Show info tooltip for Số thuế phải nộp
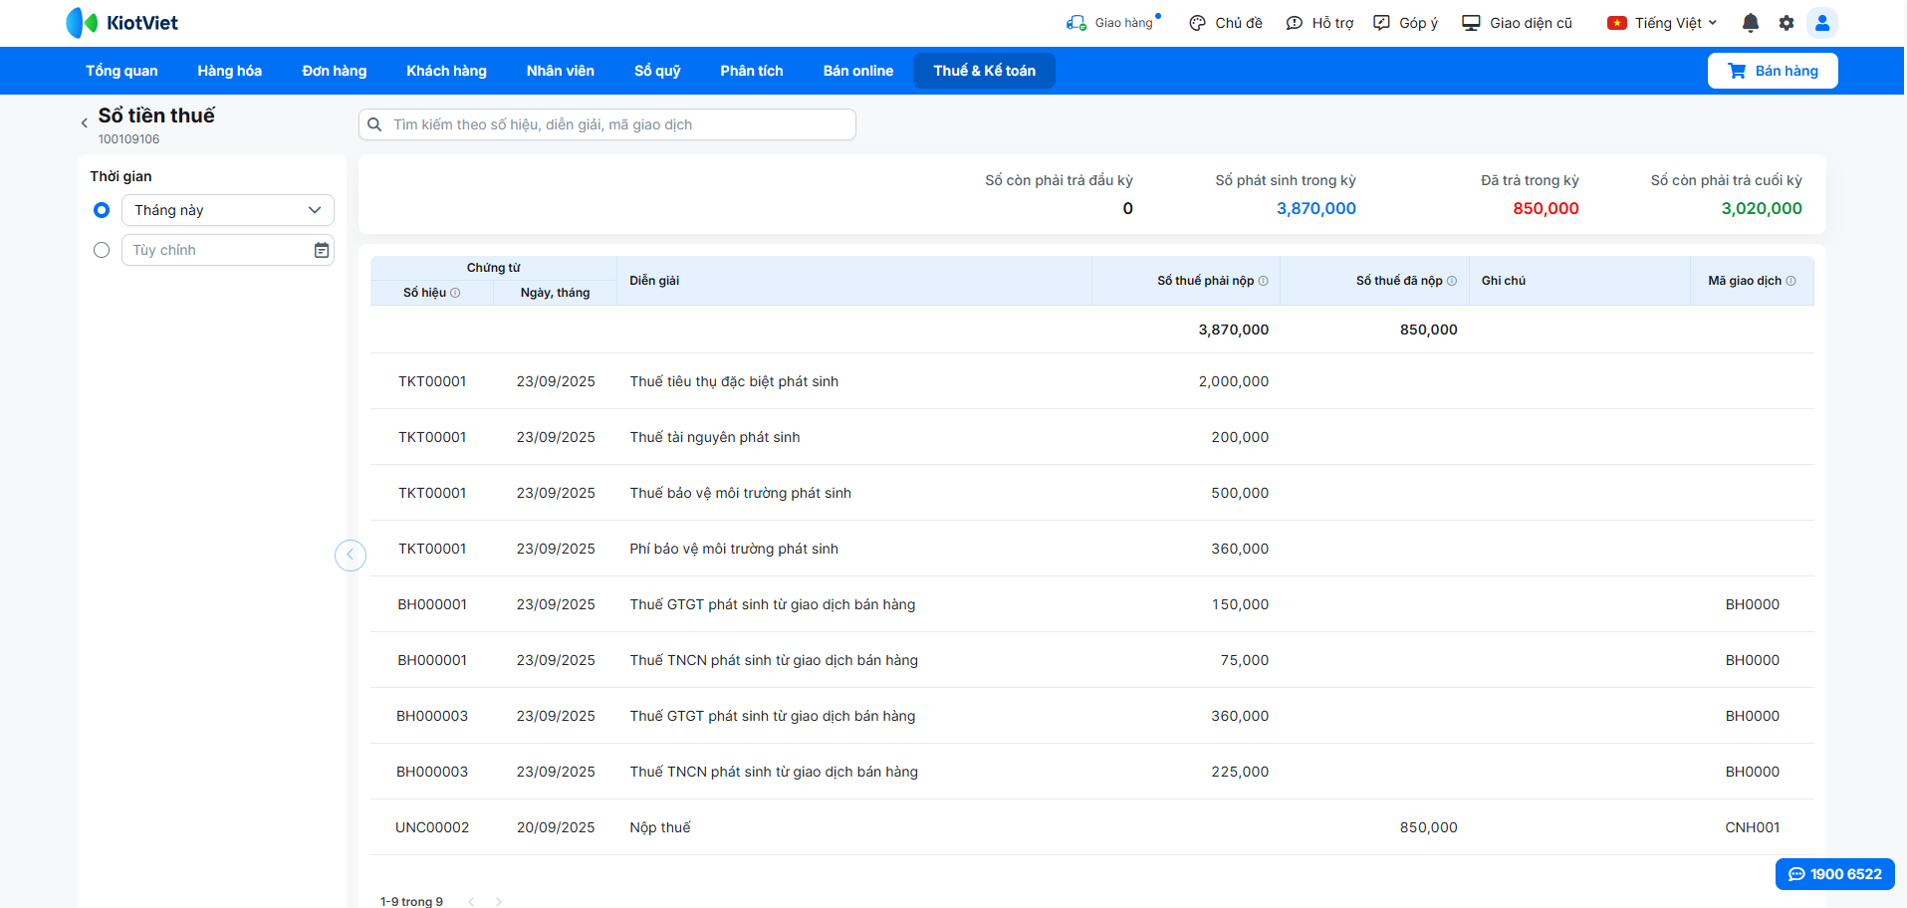1907x908 pixels. [1264, 281]
